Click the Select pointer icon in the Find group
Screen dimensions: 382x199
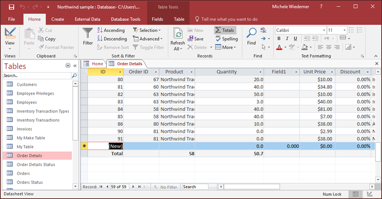(263, 47)
